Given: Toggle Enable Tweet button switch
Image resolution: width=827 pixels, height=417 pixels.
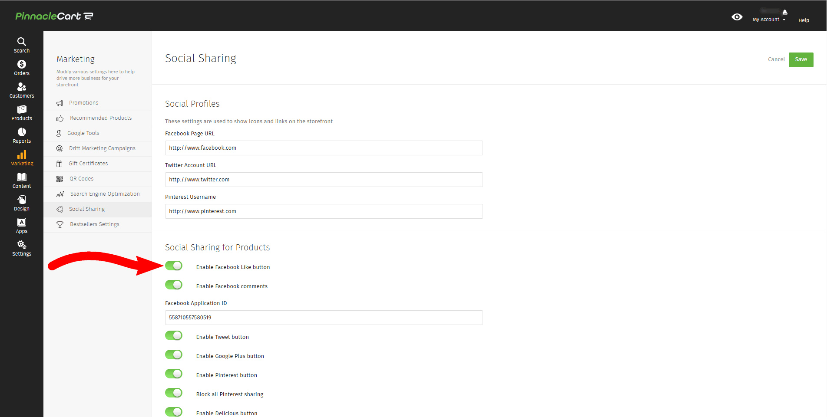Looking at the screenshot, I should [174, 335].
